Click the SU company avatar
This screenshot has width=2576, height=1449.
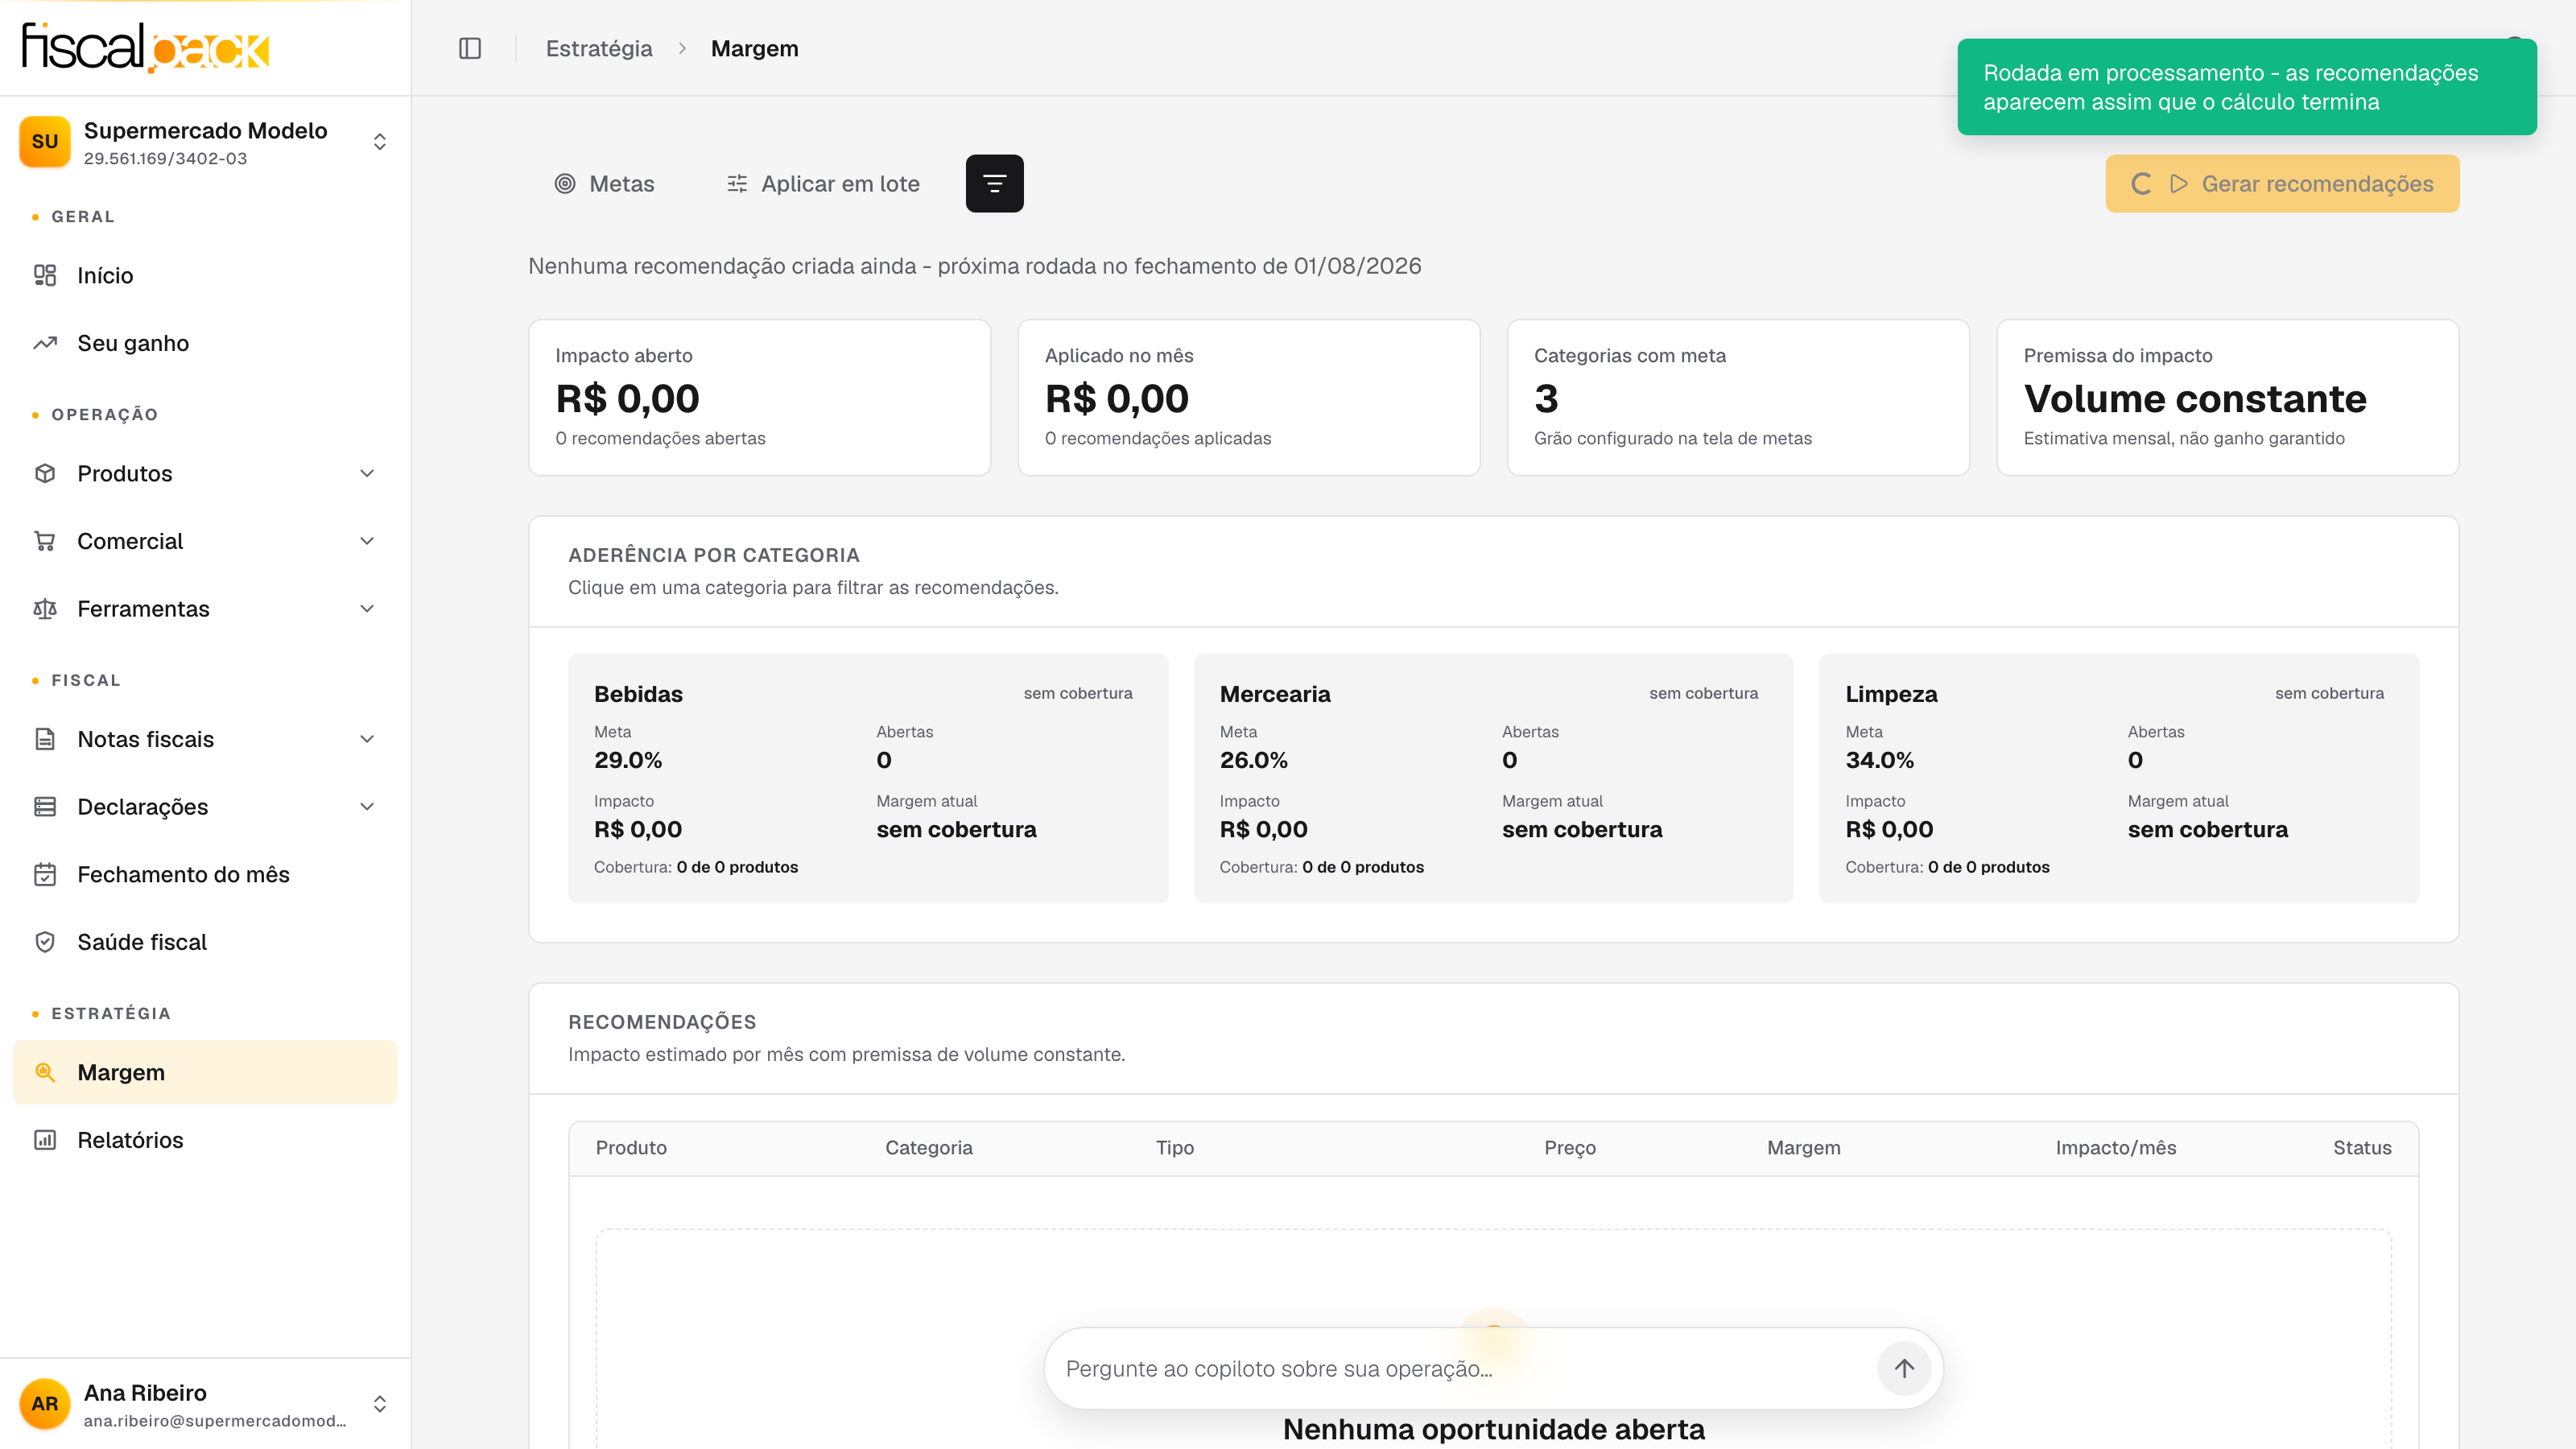tap(45, 142)
